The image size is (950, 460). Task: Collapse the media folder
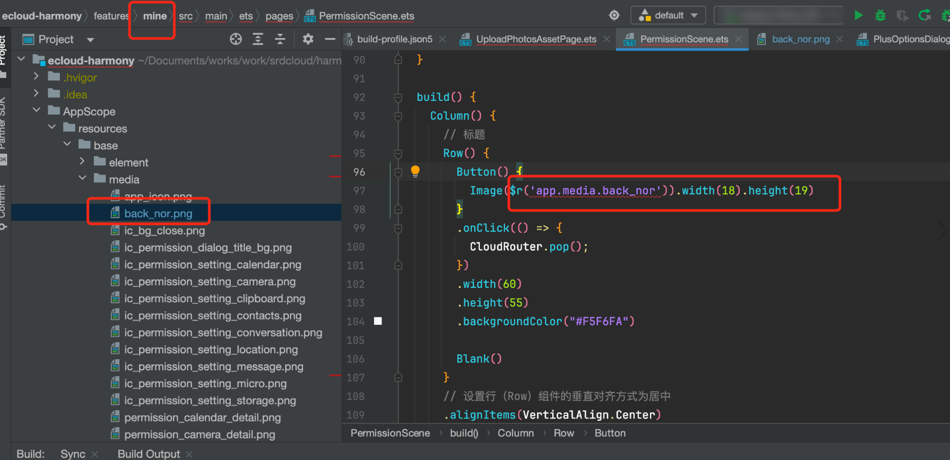83,178
